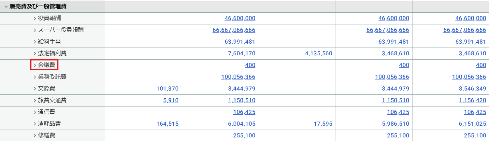489x141 pixels.
Task: Expand the 旅費交通費 row
Action: click(x=35, y=100)
